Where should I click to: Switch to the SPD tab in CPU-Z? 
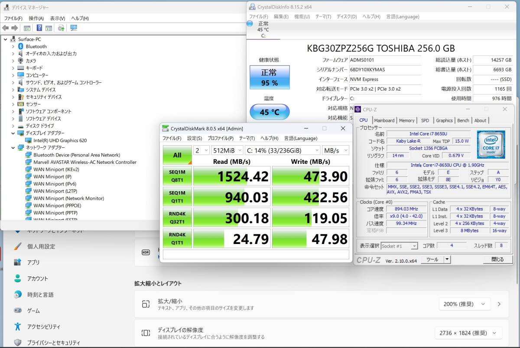[425, 120]
